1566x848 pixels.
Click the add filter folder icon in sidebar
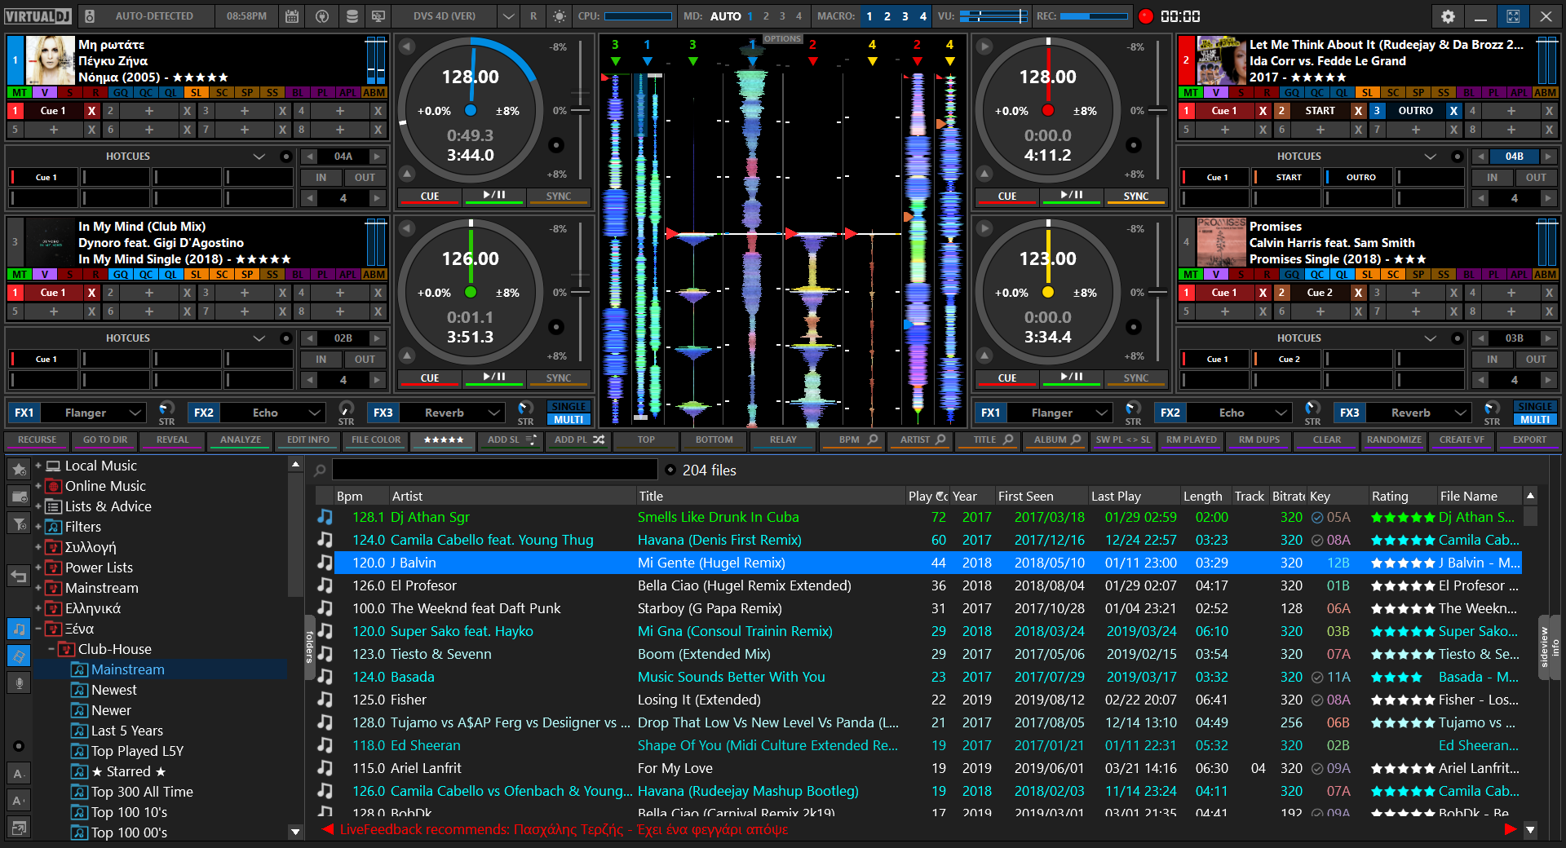19,523
